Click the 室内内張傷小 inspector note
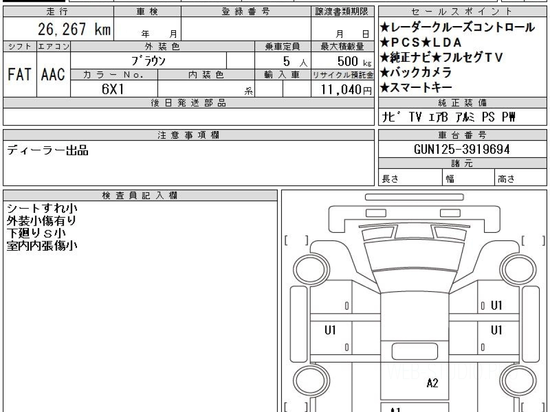Image resolution: width=550 pixels, height=412 pixels. (42, 246)
